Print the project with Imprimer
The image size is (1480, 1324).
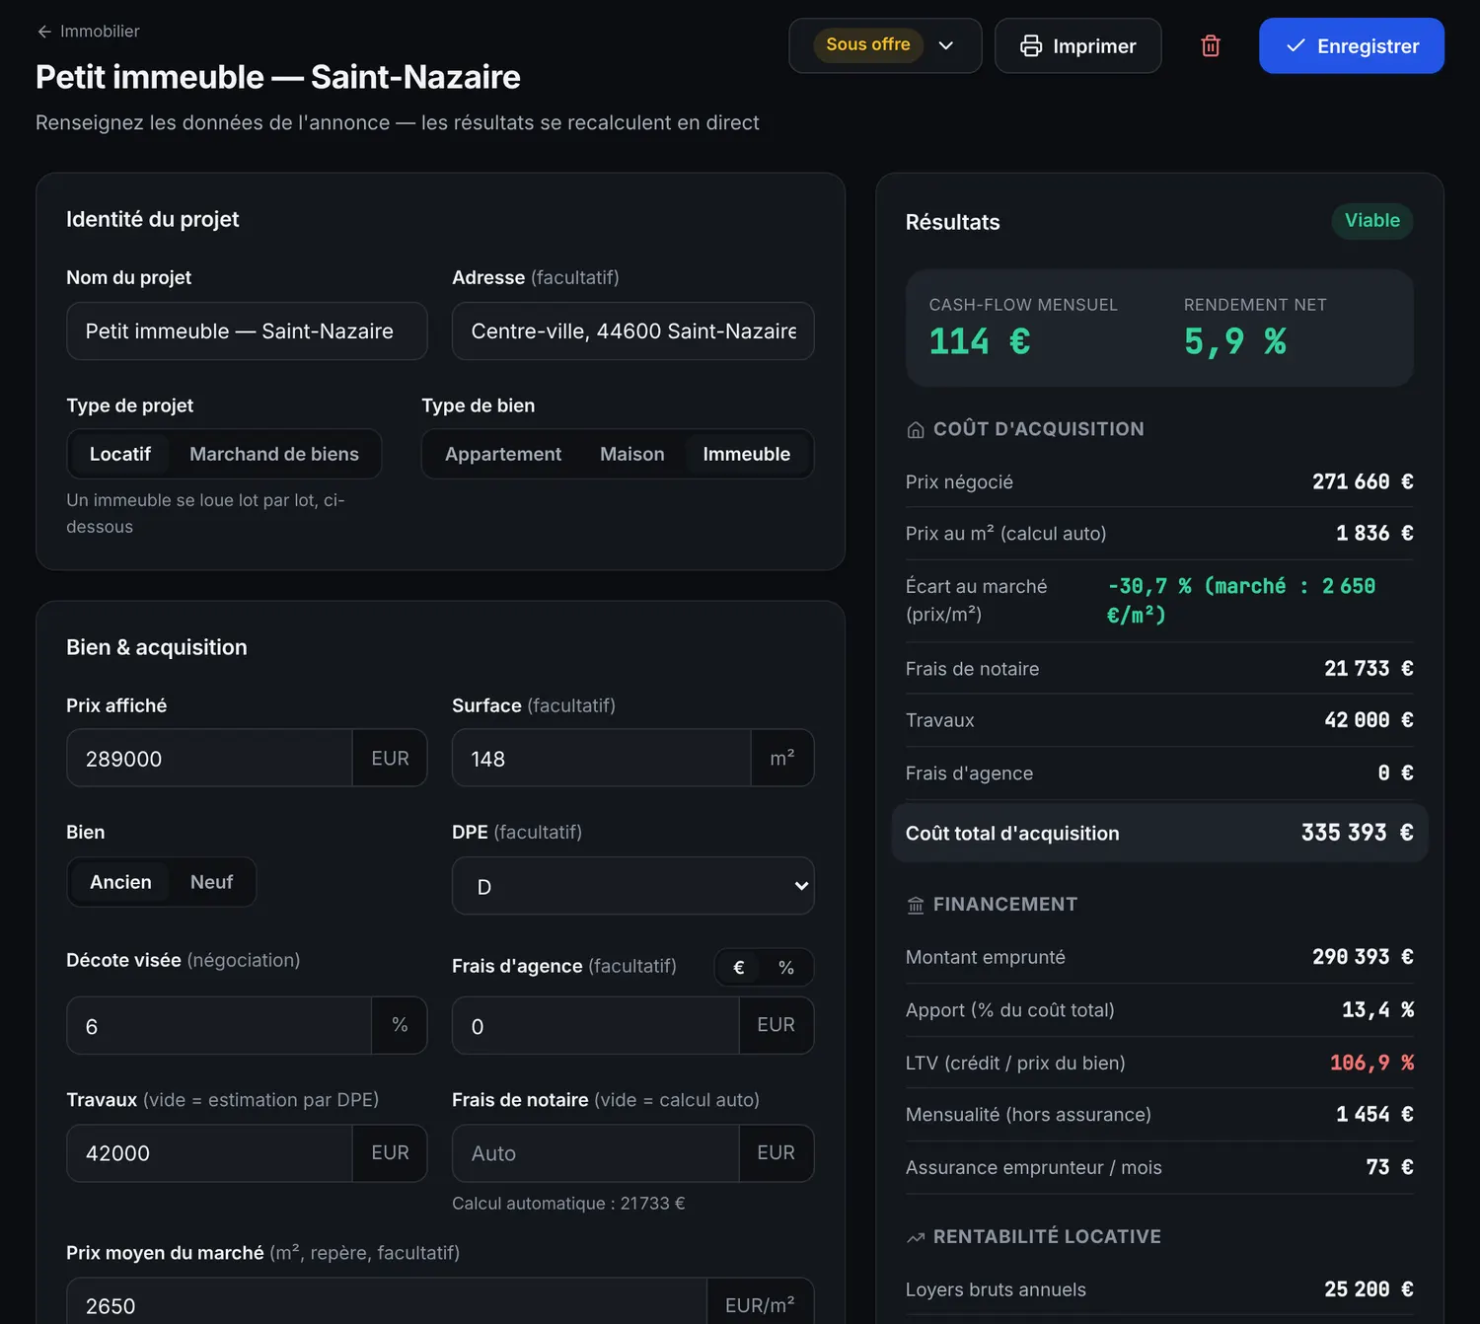pyautogui.click(x=1077, y=45)
